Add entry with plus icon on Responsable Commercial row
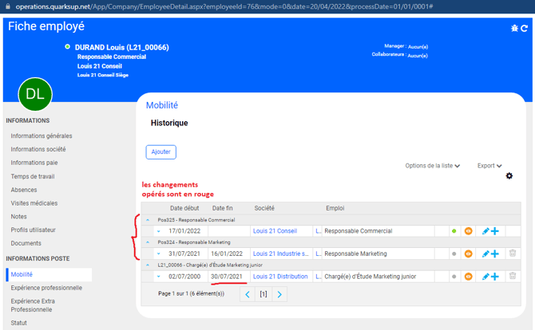535x330 pixels. pos(495,231)
